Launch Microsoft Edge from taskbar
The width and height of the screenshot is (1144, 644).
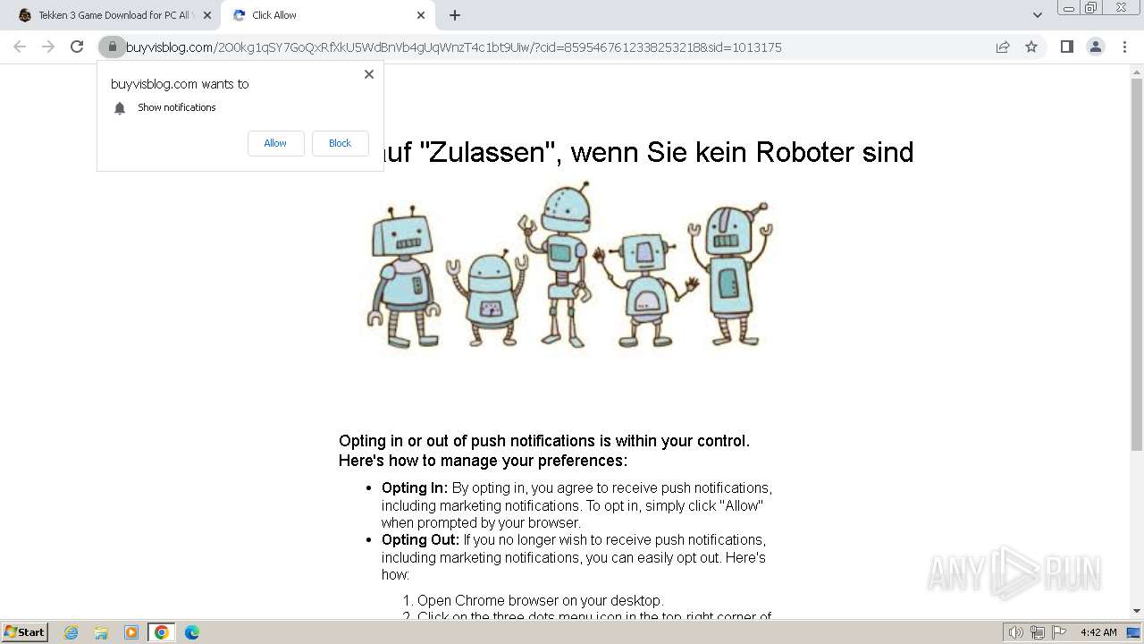click(x=192, y=632)
